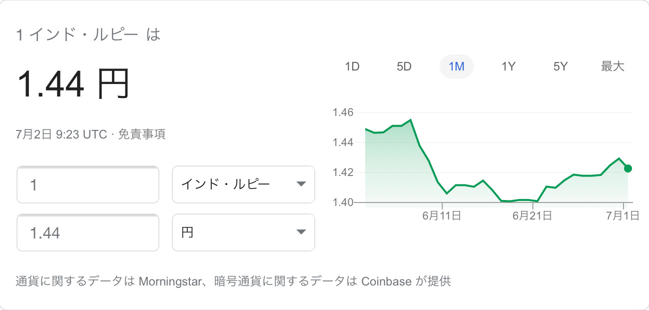Image resolution: width=649 pixels, height=310 pixels.
Task: Click the chart peak near 1.46
Action: pos(410,120)
